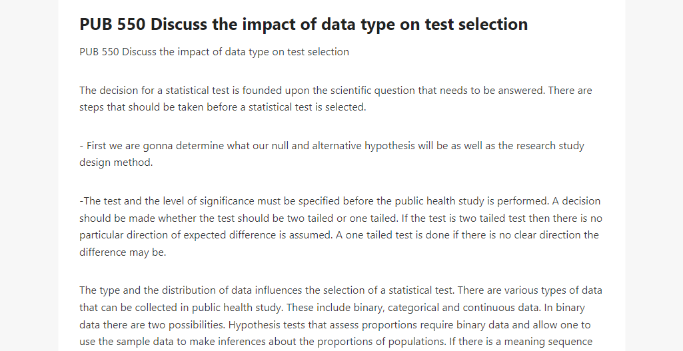
Task: Click the line starting "data there are two possibilities"
Action: point(335,325)
